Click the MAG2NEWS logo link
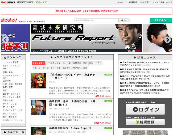The image size is (173, 135). coord(8,2)
